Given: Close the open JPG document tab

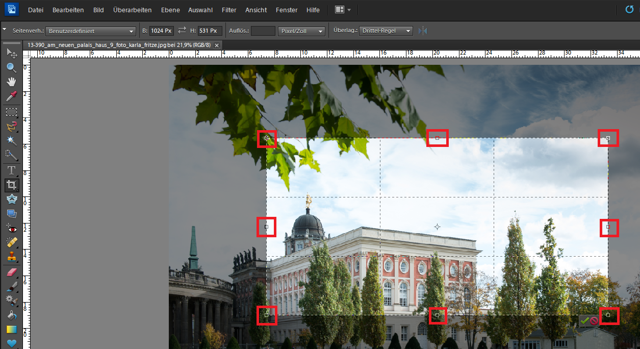Looking at the screenshot, I should tap(217, 45).
